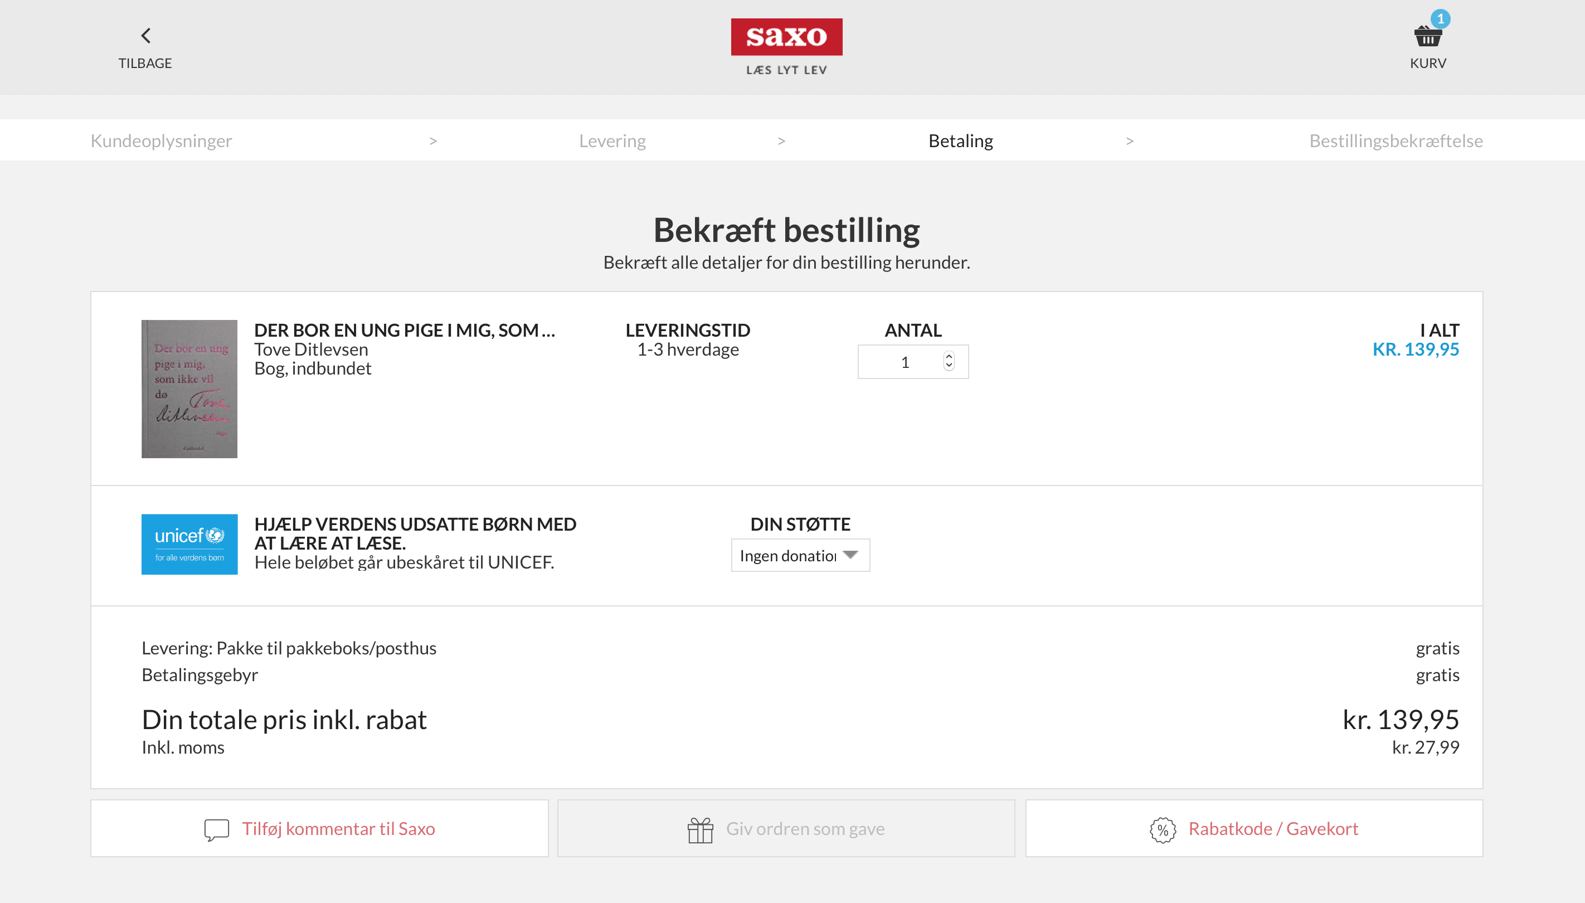The width and height of the screenshot is (1585, 903).
Task: Click the percent discount badge icon
Action: (1163, 830)
